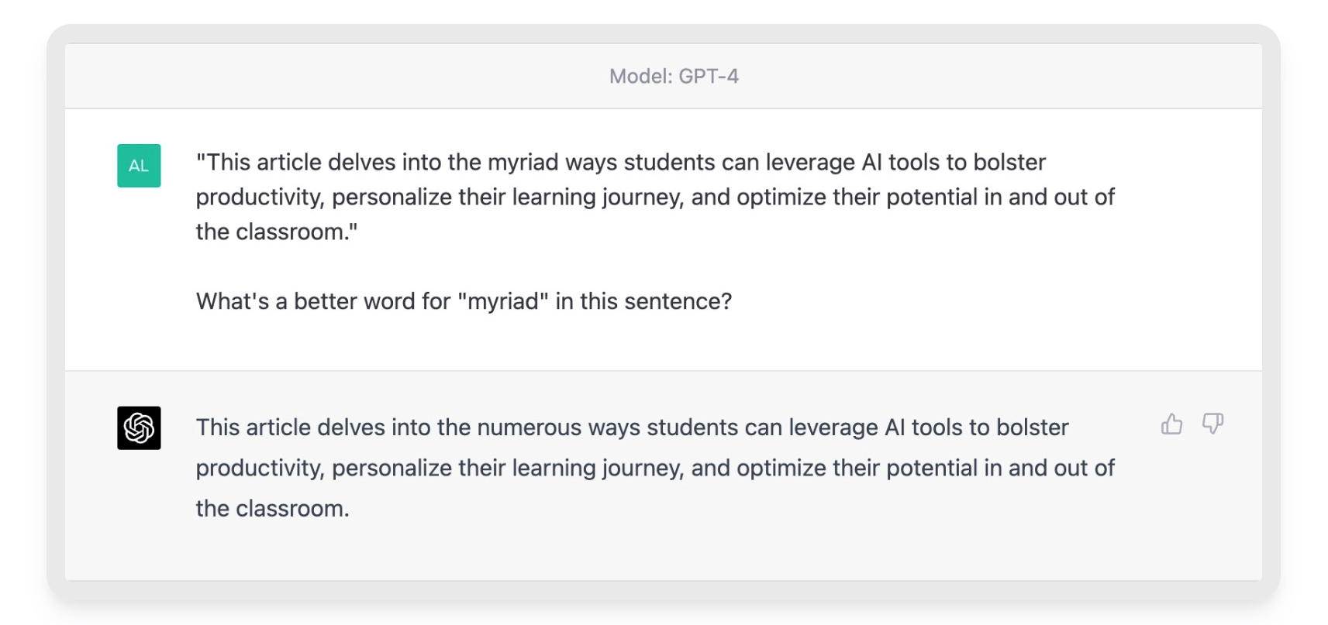1328x625 pixels.
Task: Click the thumbs up icon
Action: 1171,424
